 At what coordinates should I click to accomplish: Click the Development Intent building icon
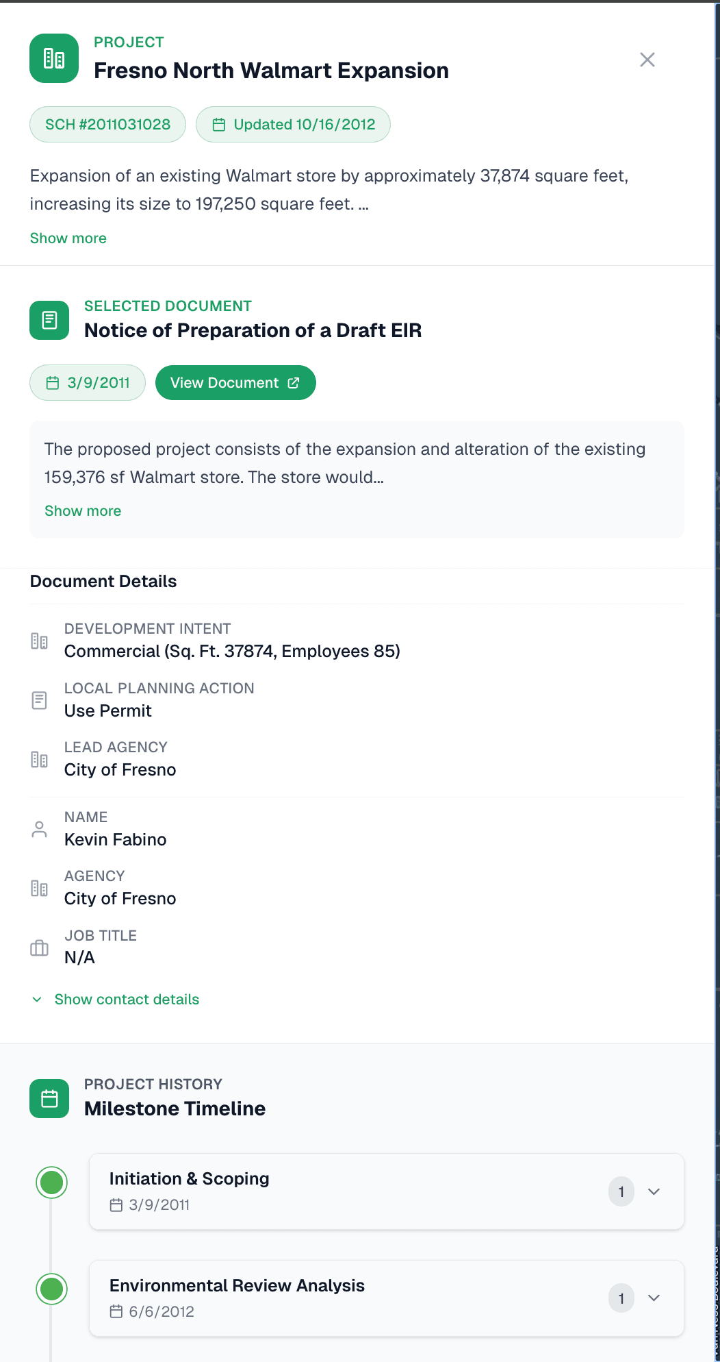pos(39,641)
